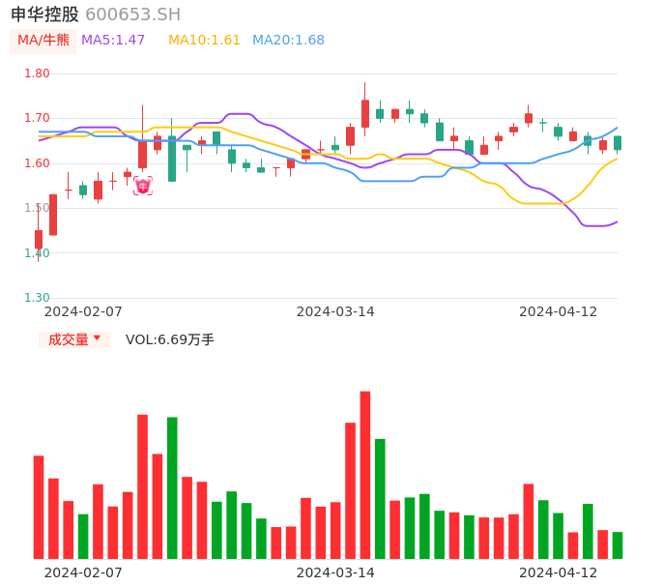This screenshot has width=663, height=586.
Task: Click the 2024-02-07 date label under volume chart
Action: point(83,572)
